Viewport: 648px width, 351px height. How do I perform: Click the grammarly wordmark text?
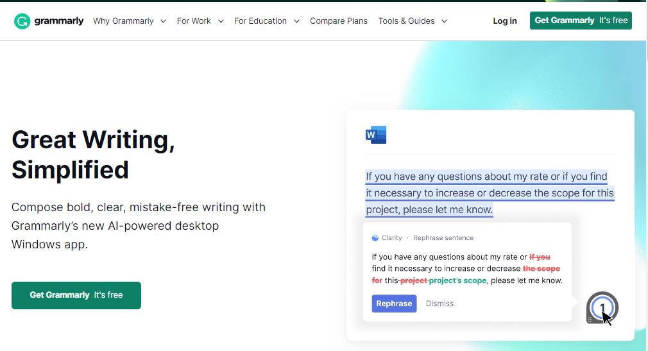coord(58,21)
